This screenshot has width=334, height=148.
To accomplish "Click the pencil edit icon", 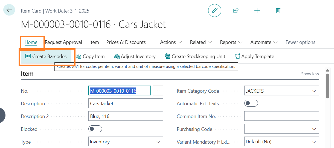I will [215, 10].
